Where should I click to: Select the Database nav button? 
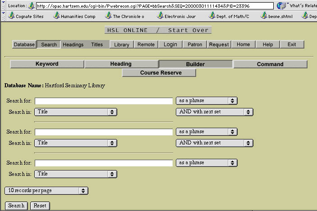click(x=24, y=45)
